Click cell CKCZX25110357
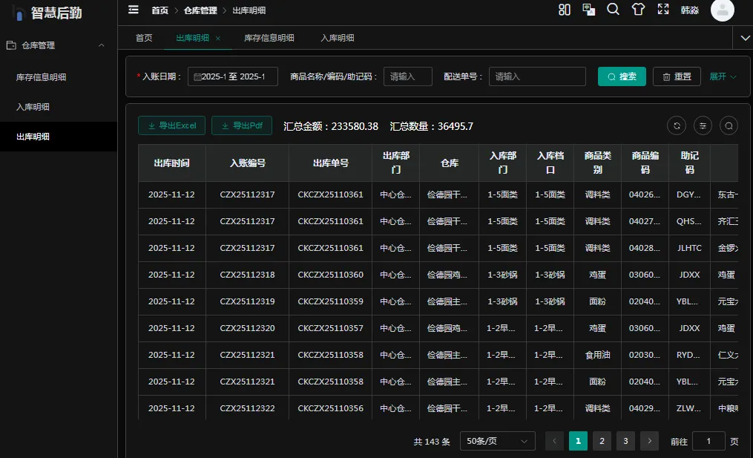The height and width of the screenshot is (458, 753). 330,328
